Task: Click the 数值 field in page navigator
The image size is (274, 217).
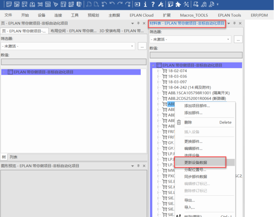Action: tap(74, 62)
